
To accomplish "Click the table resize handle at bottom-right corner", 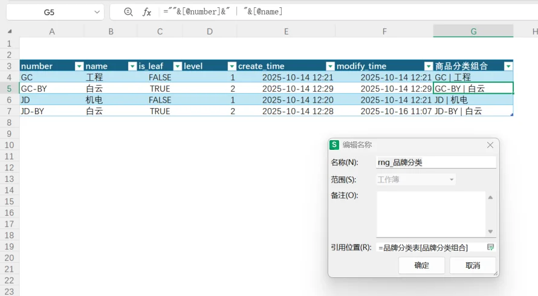I will click(511, 115).
